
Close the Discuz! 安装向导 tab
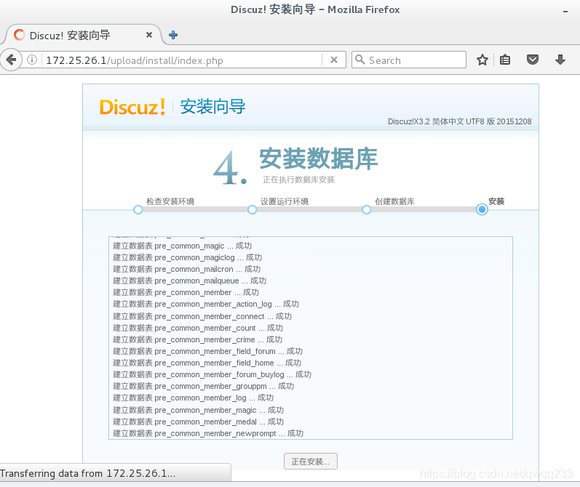[x=149, y=35]
